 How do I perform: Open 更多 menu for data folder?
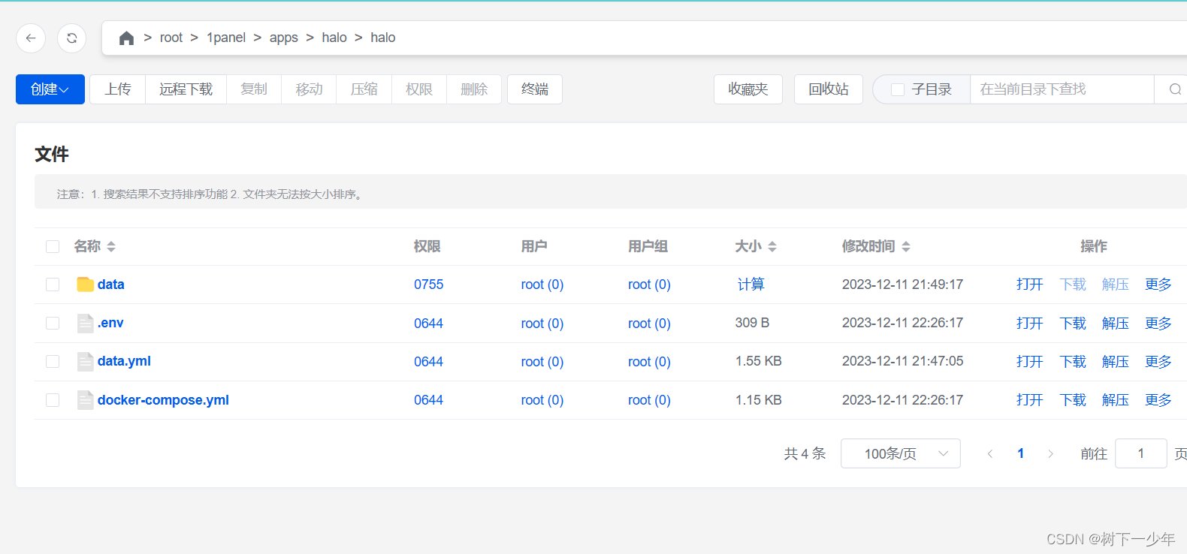coord(1158,285)
